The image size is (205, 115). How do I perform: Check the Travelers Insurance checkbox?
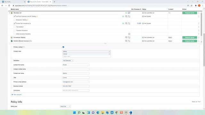click(x=14, y=30)
